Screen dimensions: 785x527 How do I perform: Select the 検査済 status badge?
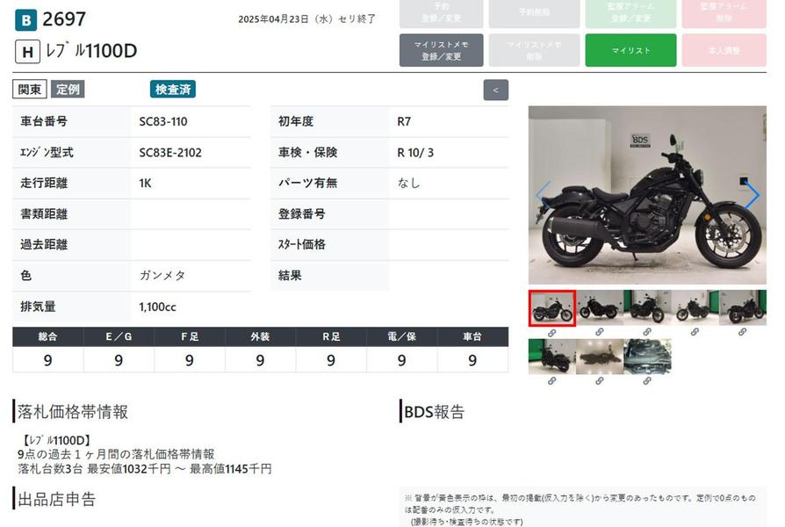172,89
